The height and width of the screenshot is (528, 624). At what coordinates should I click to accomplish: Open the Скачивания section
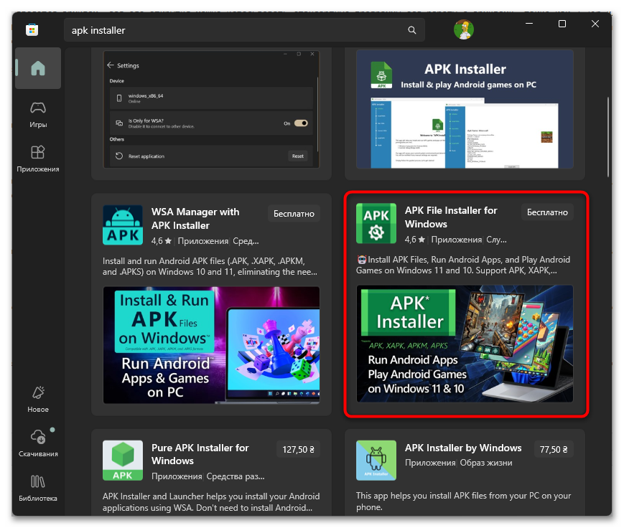[38, 444]
